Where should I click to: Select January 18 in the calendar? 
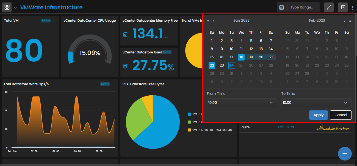click(241, 57)
